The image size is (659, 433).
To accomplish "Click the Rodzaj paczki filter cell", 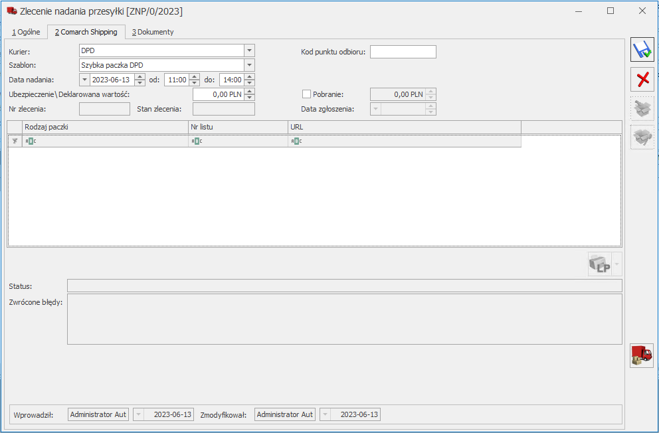I will pyautogui.click(x=105, y=141).
